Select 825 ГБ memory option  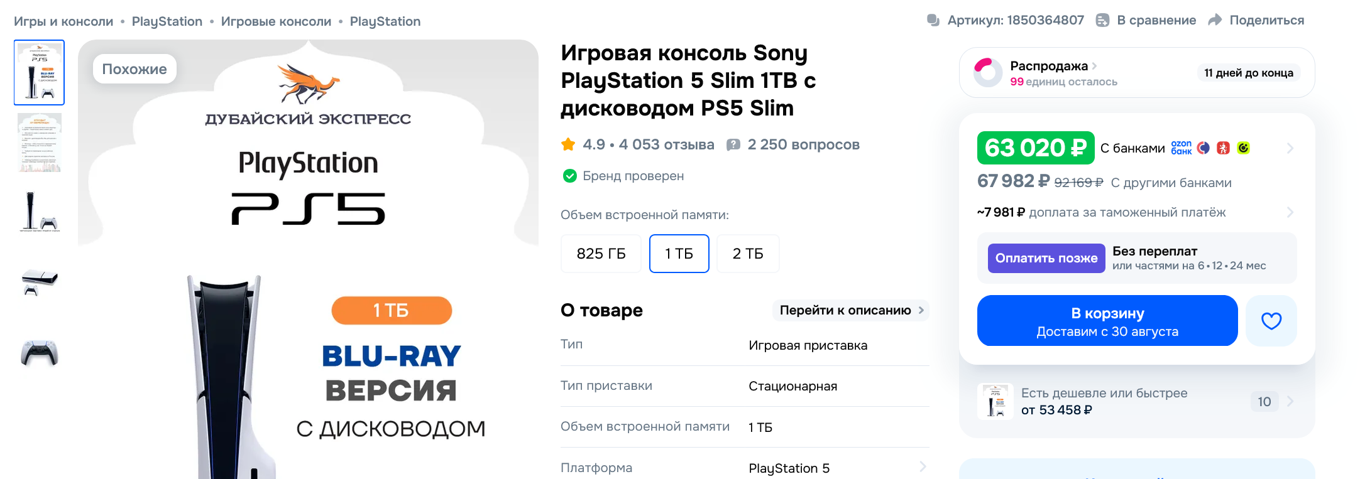point(601,254)
